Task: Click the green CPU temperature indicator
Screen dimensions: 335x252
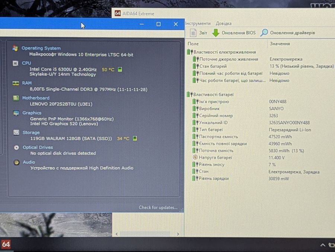Action: (120, 70)
